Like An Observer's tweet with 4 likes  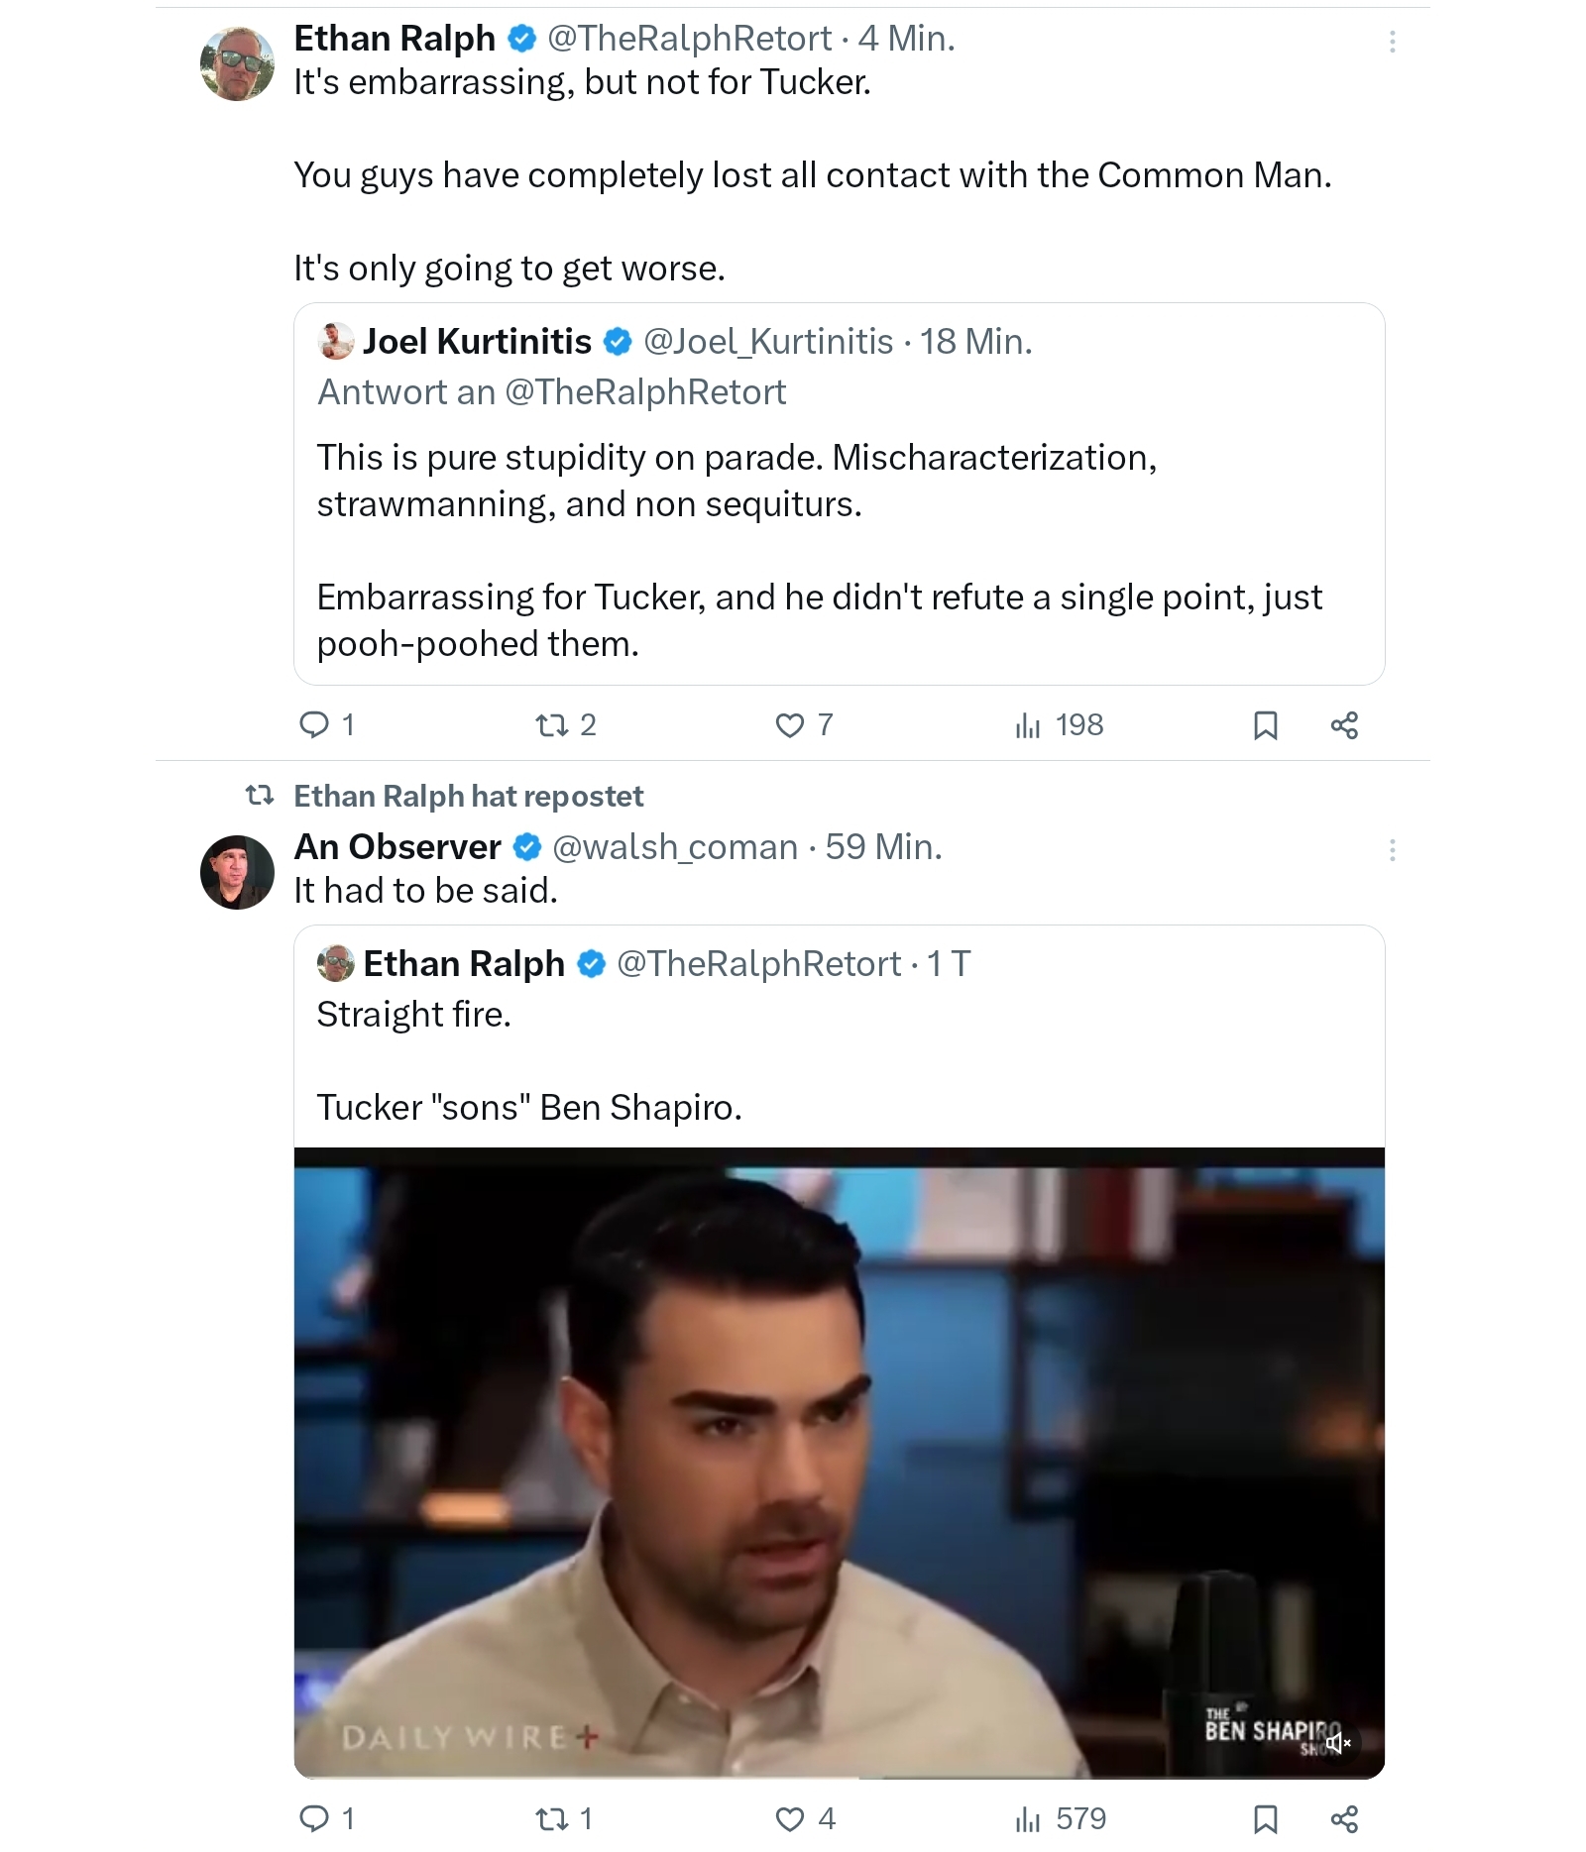790,1818
